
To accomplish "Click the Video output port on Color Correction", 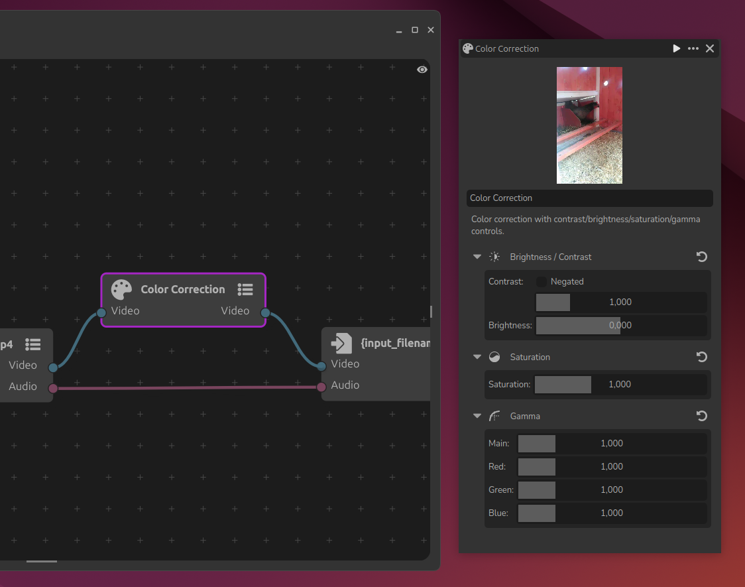I will (265, 313).
